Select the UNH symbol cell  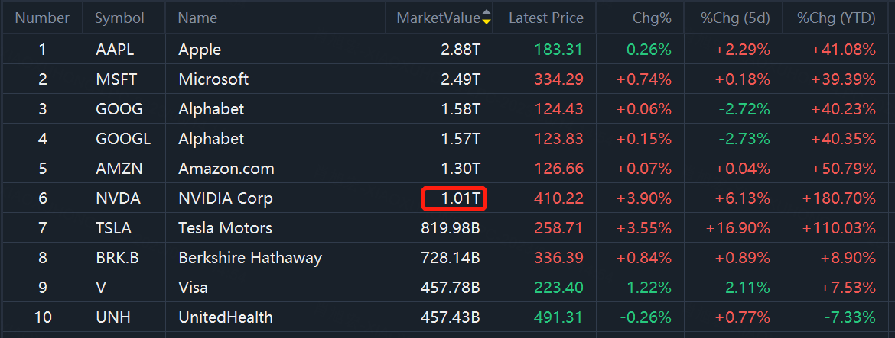(113, 317)
